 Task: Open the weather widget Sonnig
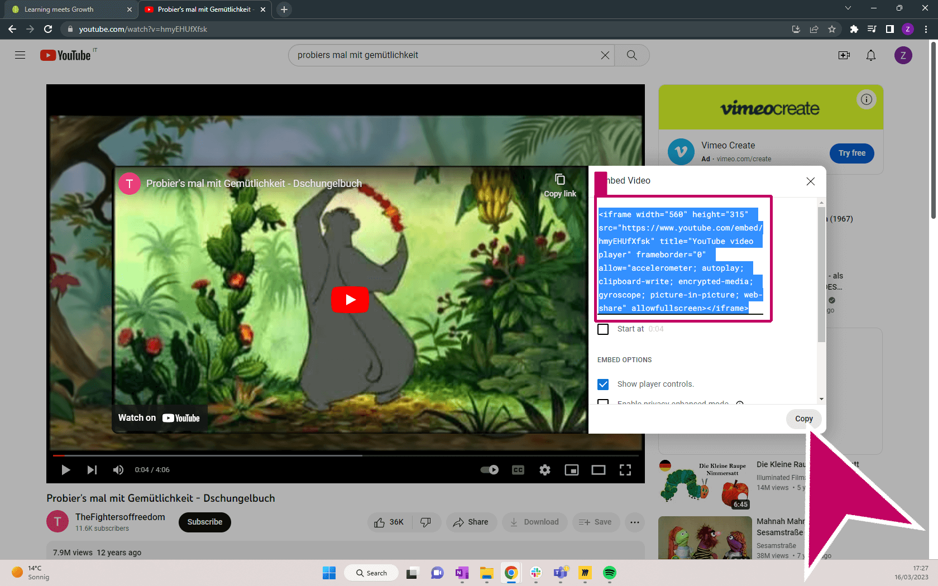[x=31, y=573]
